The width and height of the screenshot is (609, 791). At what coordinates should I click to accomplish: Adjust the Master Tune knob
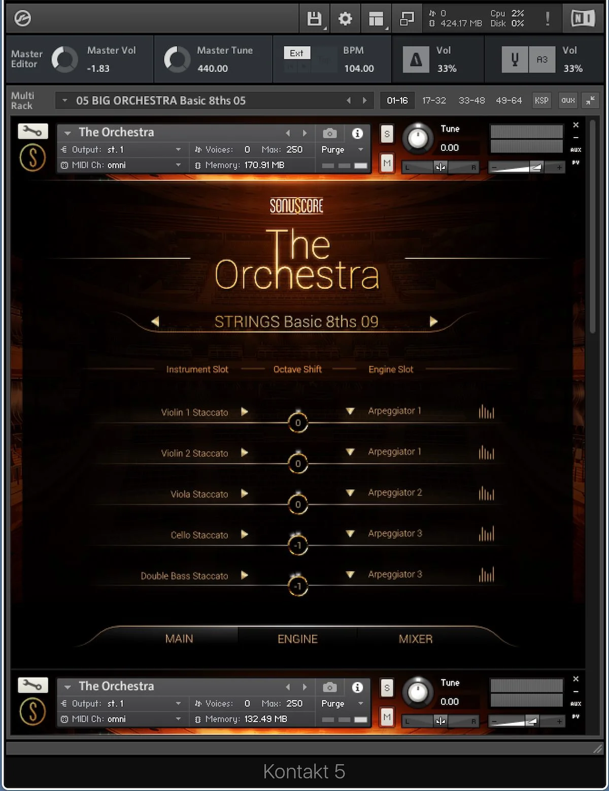[177, 59]
